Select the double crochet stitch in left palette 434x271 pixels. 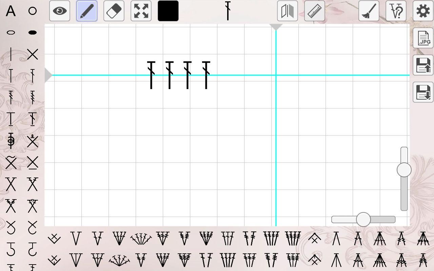(x=33, y=76)
